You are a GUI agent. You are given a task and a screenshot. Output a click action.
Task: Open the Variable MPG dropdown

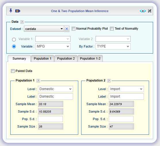pos(53,46)
